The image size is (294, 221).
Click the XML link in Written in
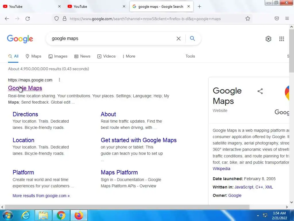point(269,187)
